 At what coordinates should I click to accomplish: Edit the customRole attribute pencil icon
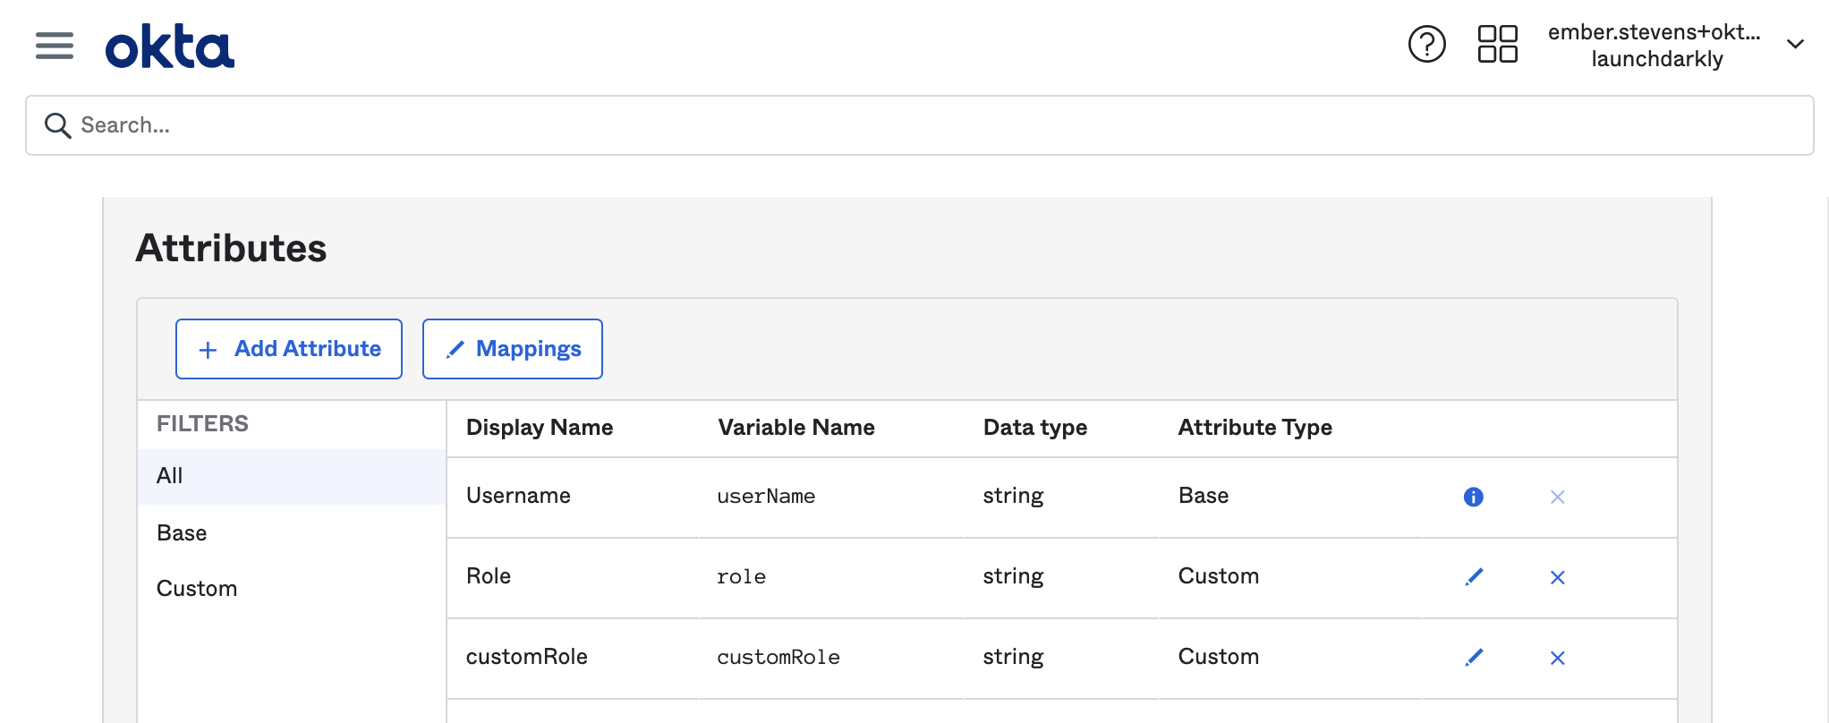[x=1474, y=658]
